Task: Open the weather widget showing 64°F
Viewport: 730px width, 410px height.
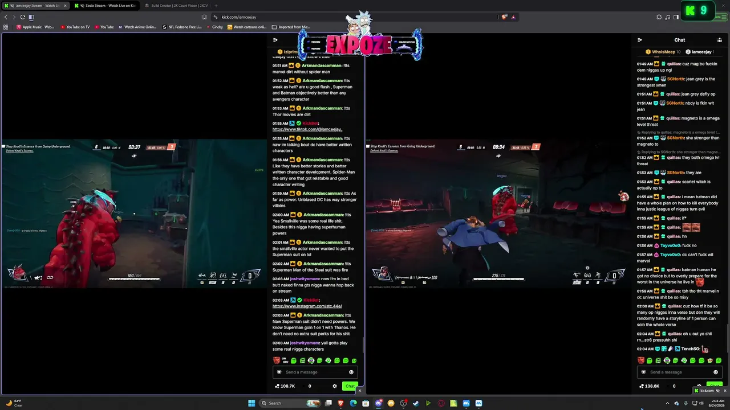Action: 14,403
